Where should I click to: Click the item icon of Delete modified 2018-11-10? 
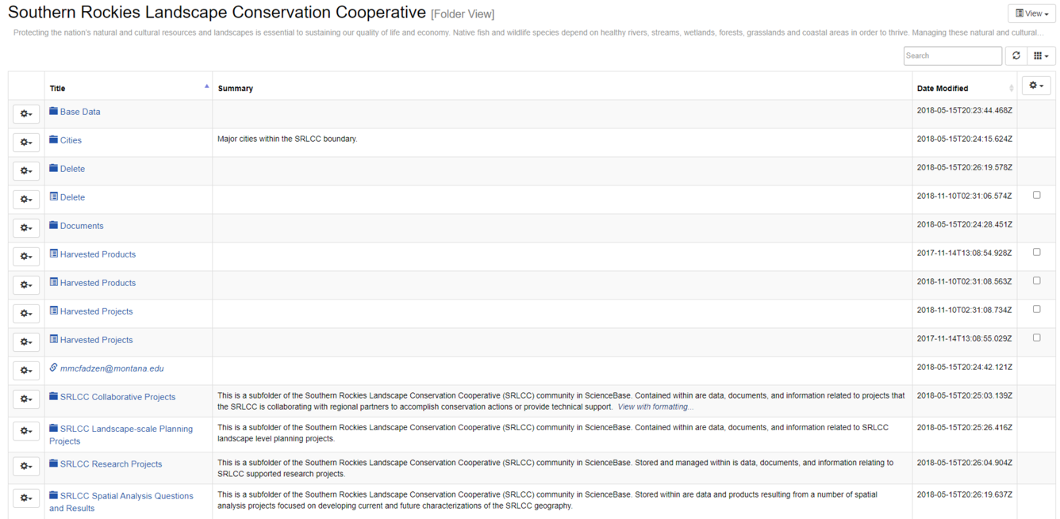point(53,197)
